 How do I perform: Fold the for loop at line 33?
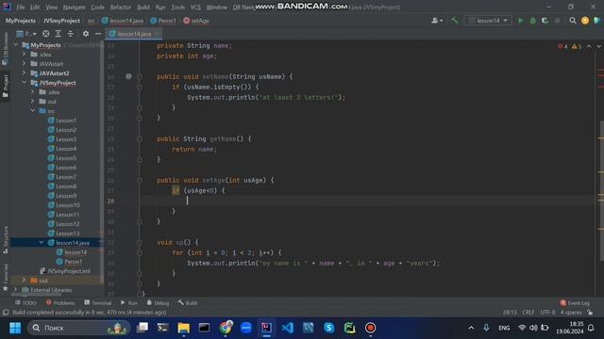[x=140, y=253]
